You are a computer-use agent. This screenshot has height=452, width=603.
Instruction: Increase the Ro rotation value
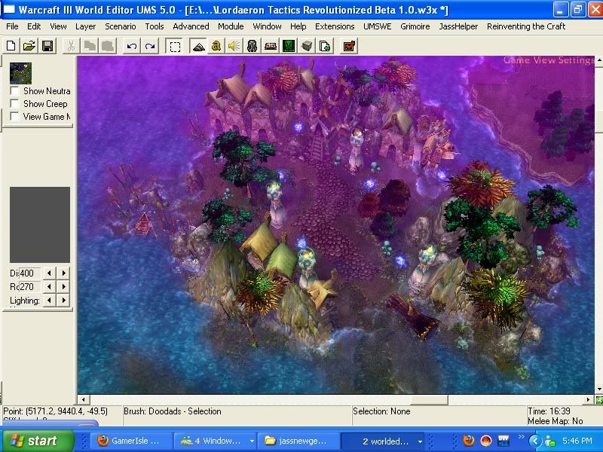pos(63,287)
